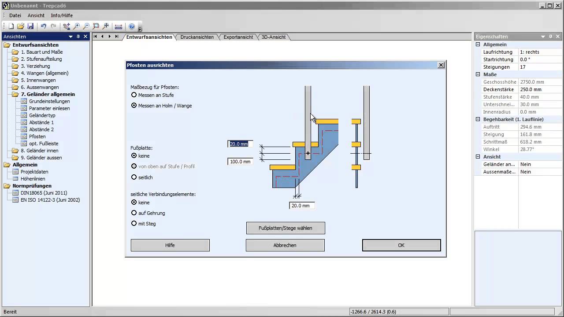Image resolution: width=564 pixels, height=317 pixels.
Task: Open the Pfosten view
Action: 37,136
